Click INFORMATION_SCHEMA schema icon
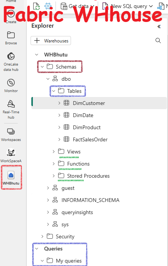Viewport: 168px width, 266px height. coord(55,200)
